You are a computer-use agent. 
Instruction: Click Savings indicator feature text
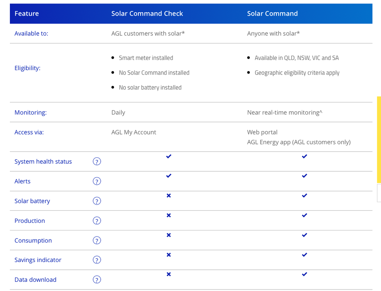tap(38, 260)
